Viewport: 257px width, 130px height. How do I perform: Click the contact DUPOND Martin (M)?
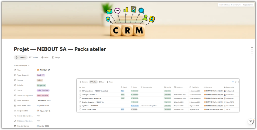[213, 109]
